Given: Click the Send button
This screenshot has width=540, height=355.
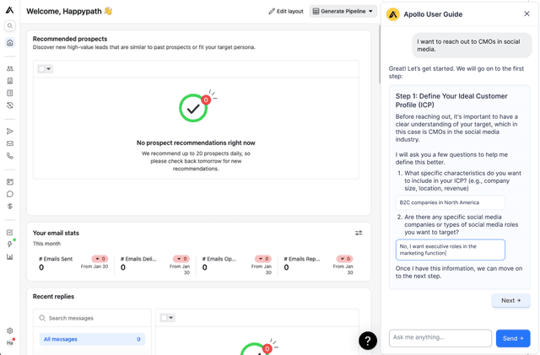Looking at the screenshot, I should coord(513,338).
